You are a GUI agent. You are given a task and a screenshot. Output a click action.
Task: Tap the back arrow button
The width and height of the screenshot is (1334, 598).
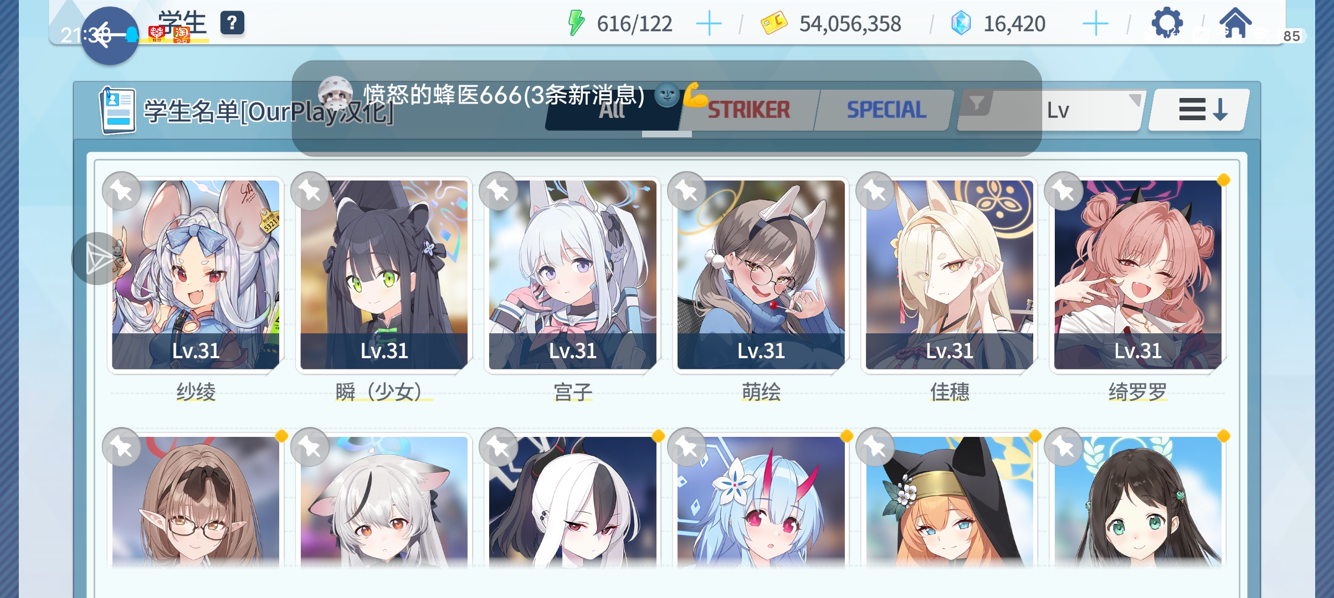coord(110,35)
